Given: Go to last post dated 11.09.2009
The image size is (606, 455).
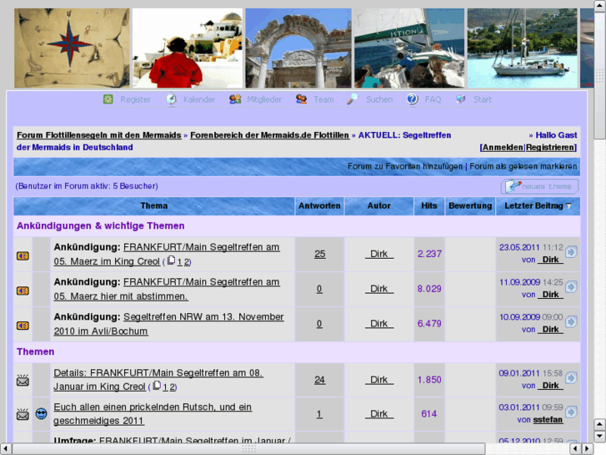Looking at the screenshot, I should click(571, 287).
